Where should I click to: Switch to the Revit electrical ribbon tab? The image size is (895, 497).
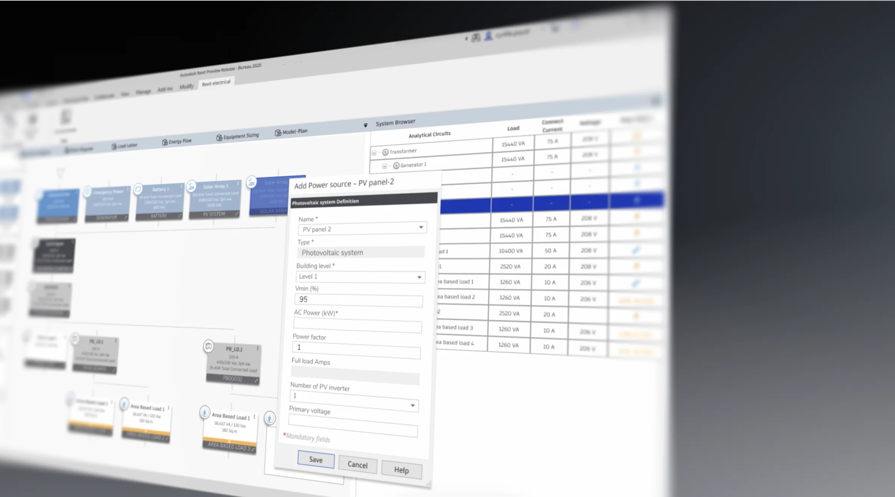(x=216, y=83)
